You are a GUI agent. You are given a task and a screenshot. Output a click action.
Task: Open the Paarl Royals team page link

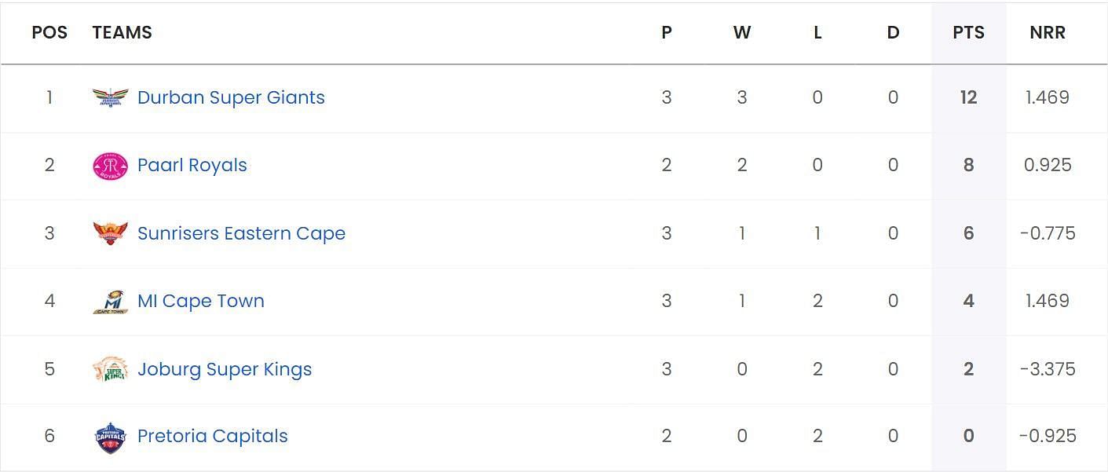[x=192, y=166]
